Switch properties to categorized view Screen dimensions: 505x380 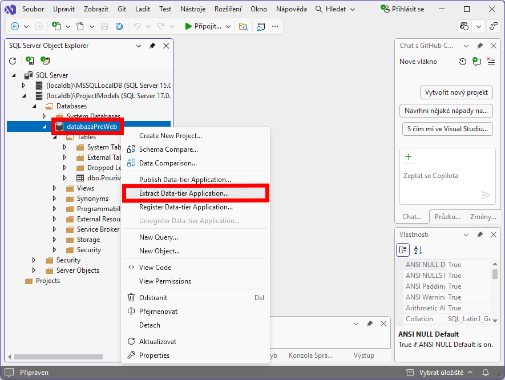[x=403, y=249]
